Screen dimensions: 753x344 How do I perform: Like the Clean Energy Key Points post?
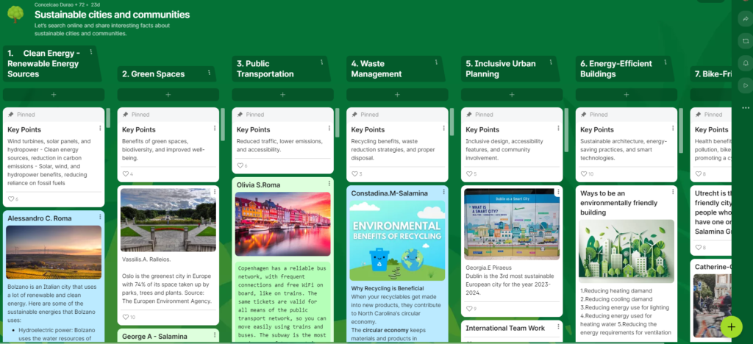pyautogui.click(x=12, y=198)
